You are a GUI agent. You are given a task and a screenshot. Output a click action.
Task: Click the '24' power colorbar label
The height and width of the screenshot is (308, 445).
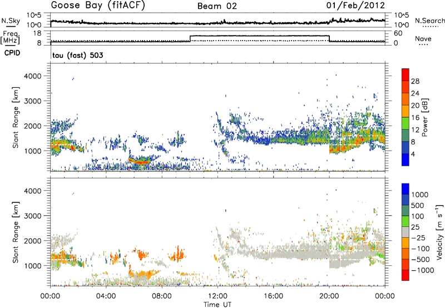click(415, 93)
